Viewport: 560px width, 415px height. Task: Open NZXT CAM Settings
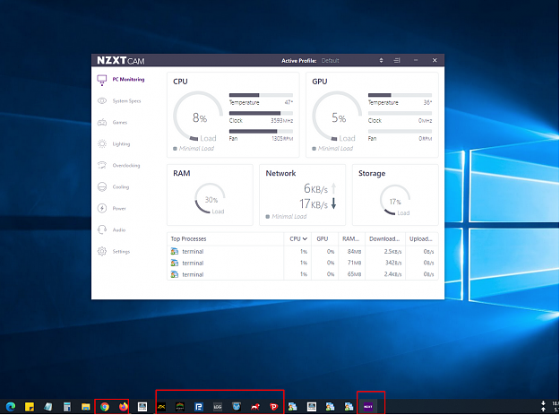(x=114, y=252)
